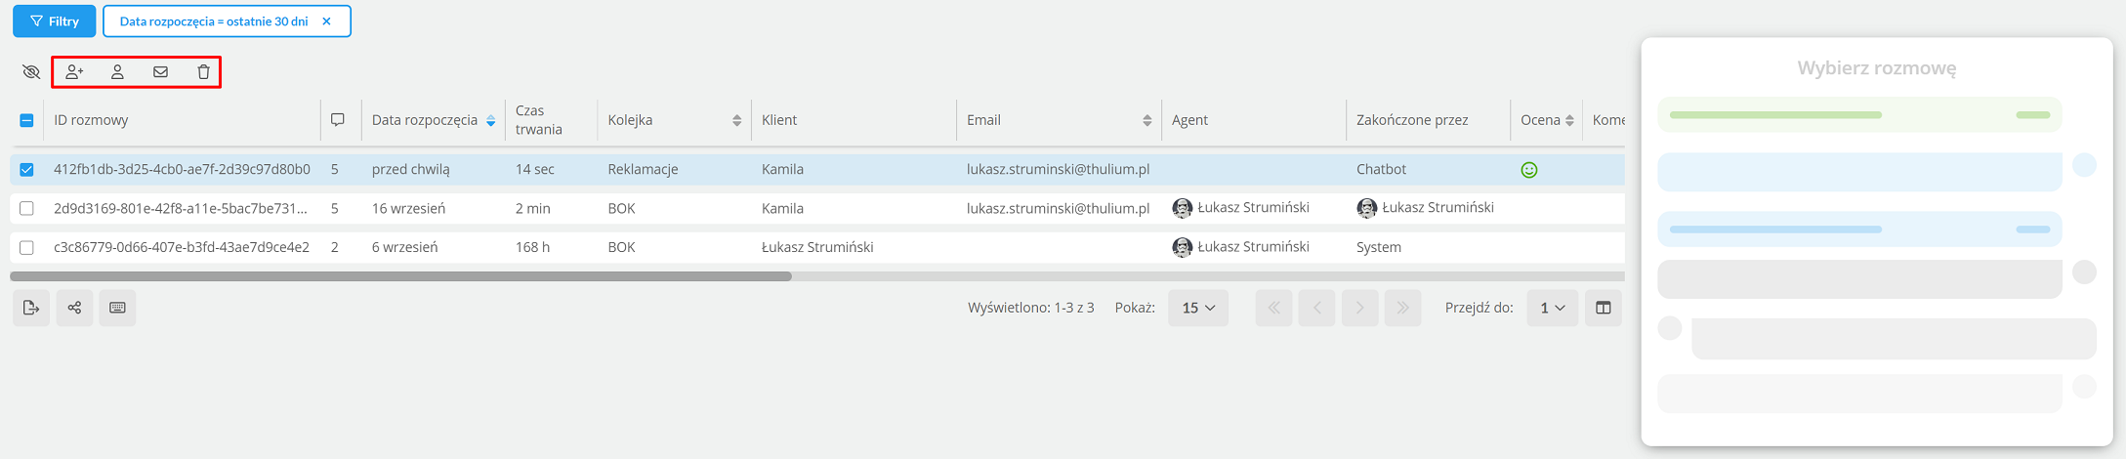Go to previous page chevron button
The image size is (2126, 459).
coord(1316,308)
